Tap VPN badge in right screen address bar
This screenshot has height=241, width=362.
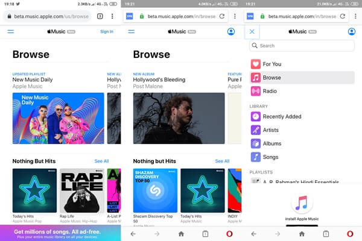pos(250,16)
